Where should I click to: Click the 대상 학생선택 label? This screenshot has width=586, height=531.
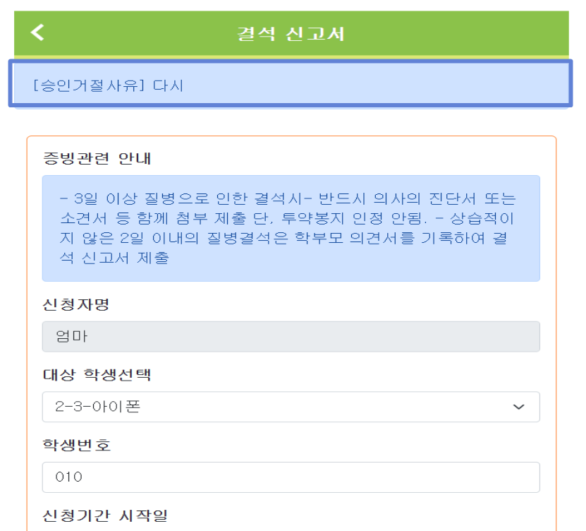click(x=97, y=374)
